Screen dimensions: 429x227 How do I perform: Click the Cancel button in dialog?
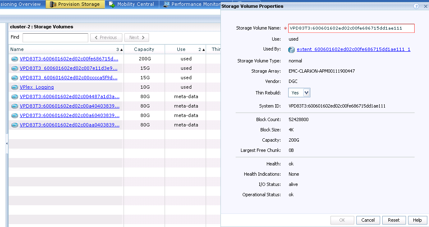coord(368,220)
